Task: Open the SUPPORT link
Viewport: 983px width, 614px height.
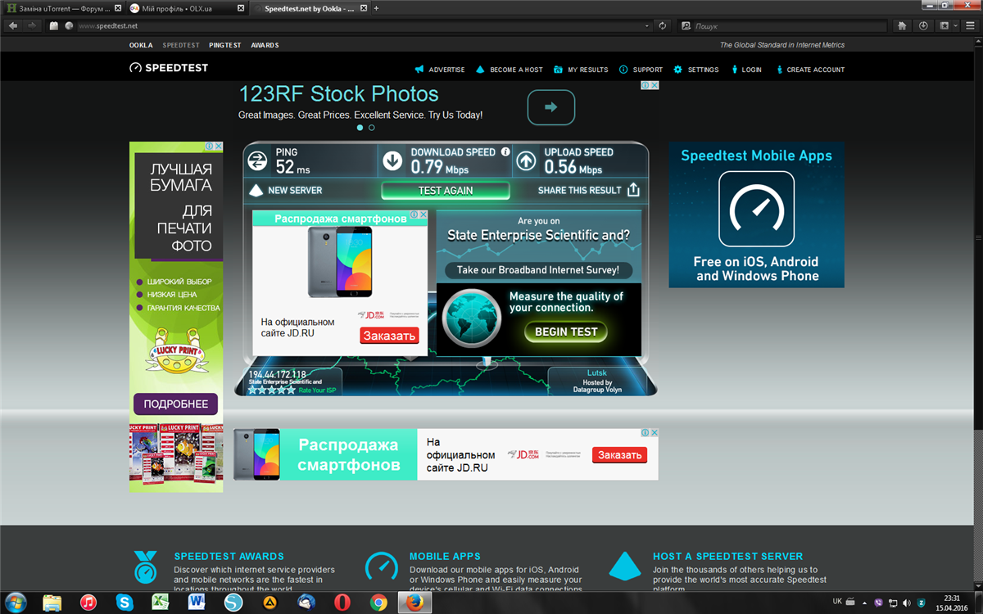Action: coord(641,70)
